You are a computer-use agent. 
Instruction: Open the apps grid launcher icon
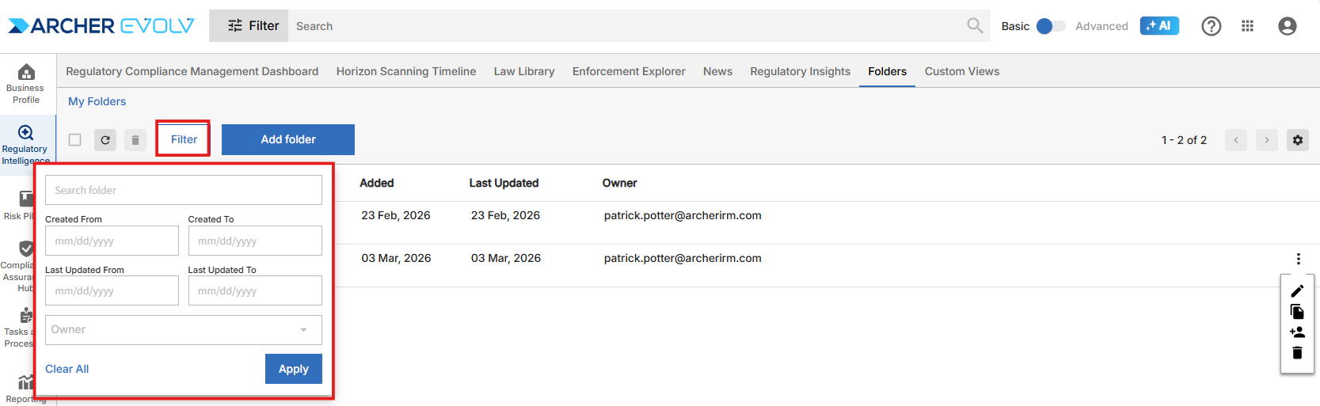1247,26
